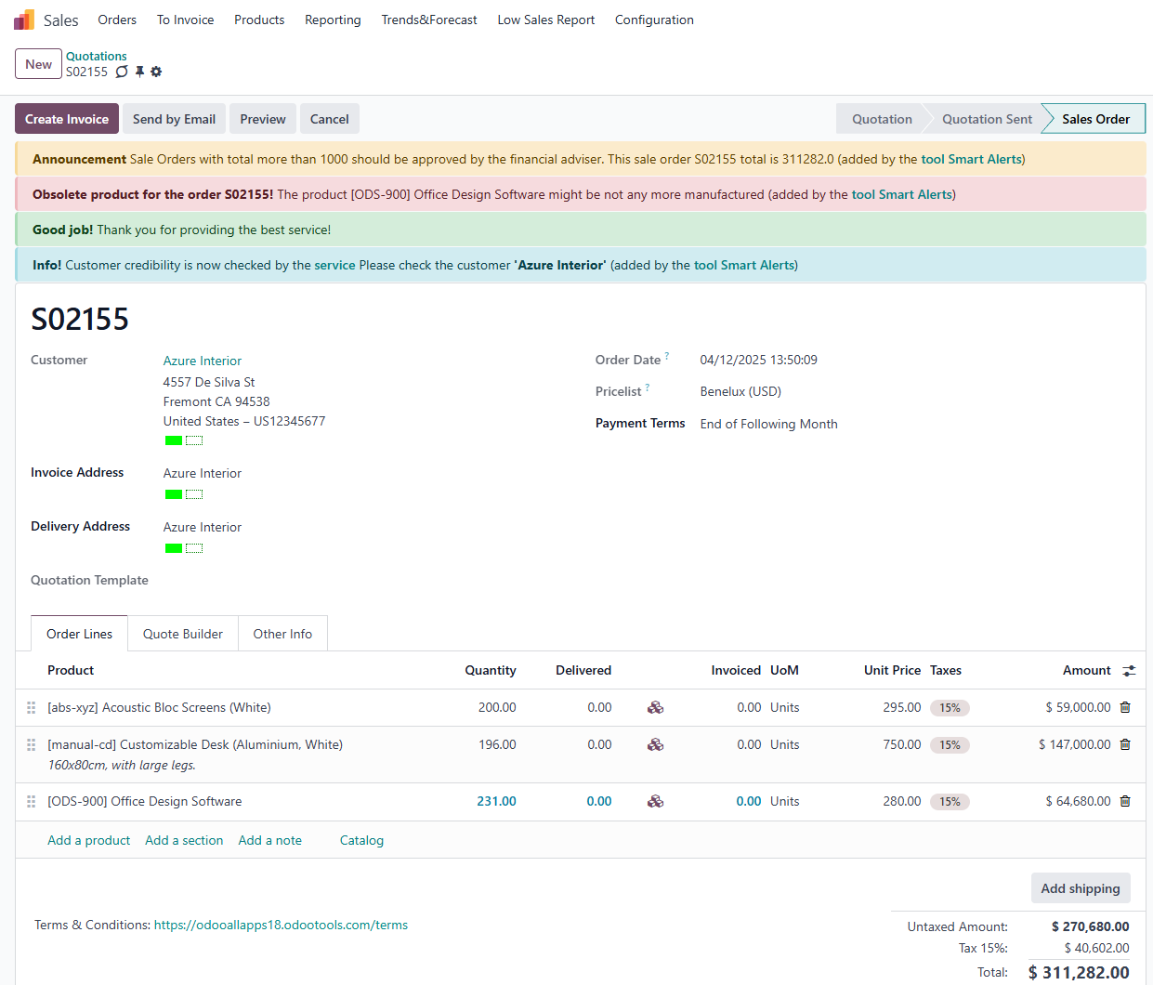Click the Quotation status stage
Viewport: 1153px width, 985px height.
[882, 119]
